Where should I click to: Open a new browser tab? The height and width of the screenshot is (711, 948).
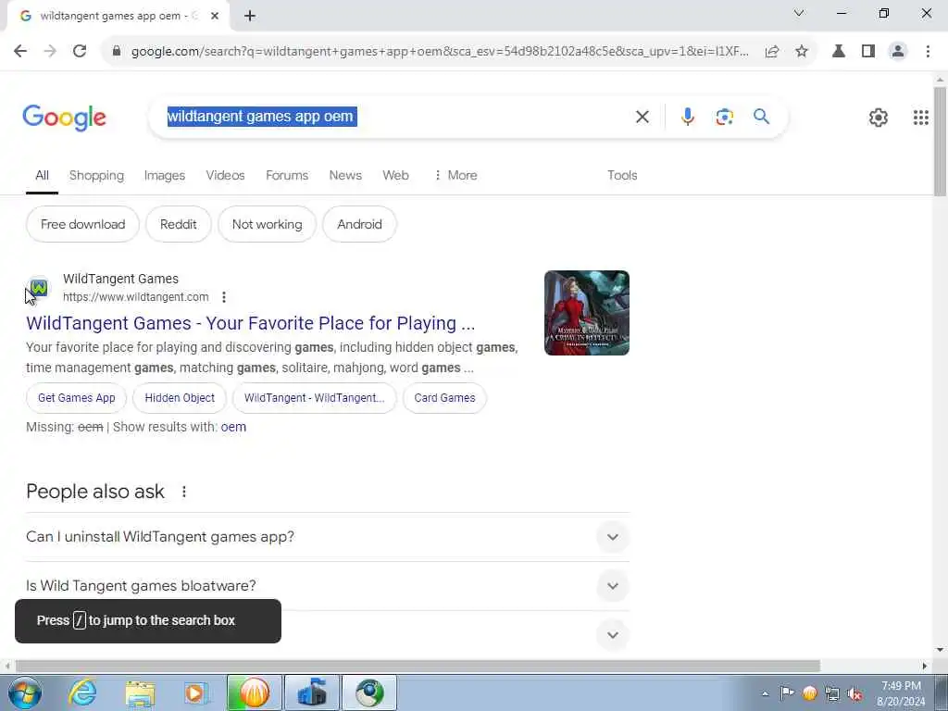pyautogui.click(x=250, y=17)
